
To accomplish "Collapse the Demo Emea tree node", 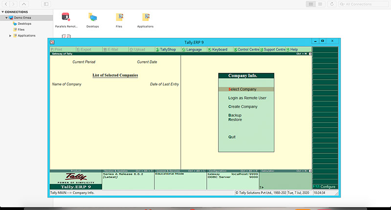I will pos(6,18).
